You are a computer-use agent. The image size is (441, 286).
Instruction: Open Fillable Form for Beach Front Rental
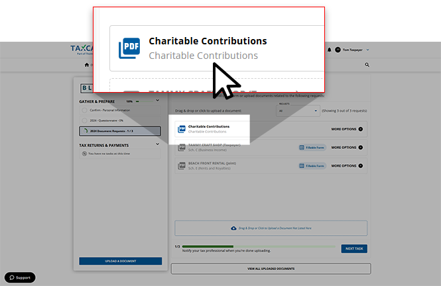[x=312, y=166]
